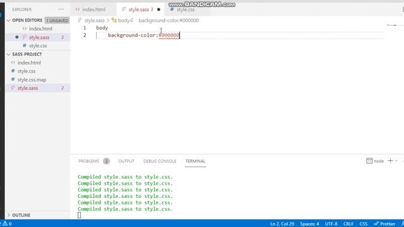Image resolution: width=404 pixels, height=227 pixels.
Task: Click the HTML file icon on index.html tab
Action: [x=78, y=9]
